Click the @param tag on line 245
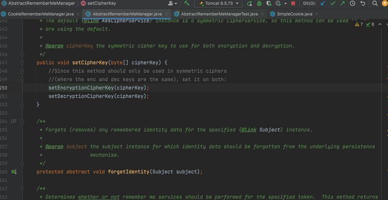 [x=54, y=46]
